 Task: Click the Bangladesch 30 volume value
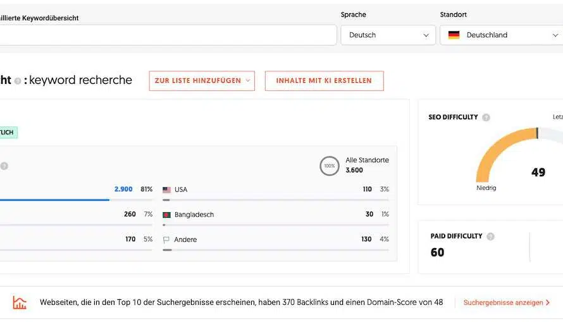[x=369, y=214]
